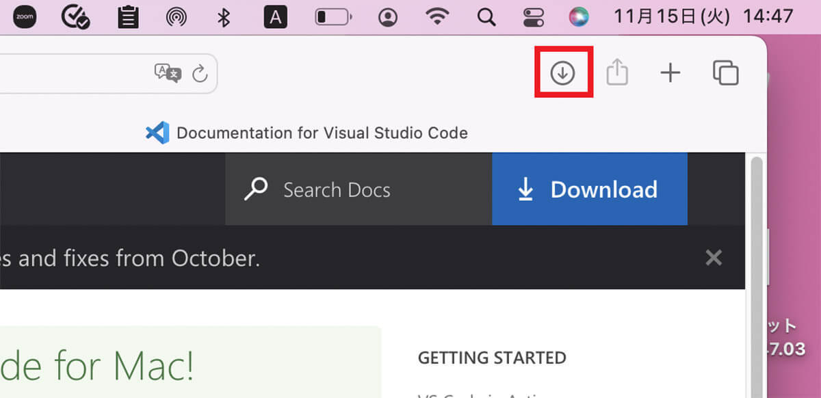
Task: Open the Wi-Fi menu
Action: click(437, 16)
